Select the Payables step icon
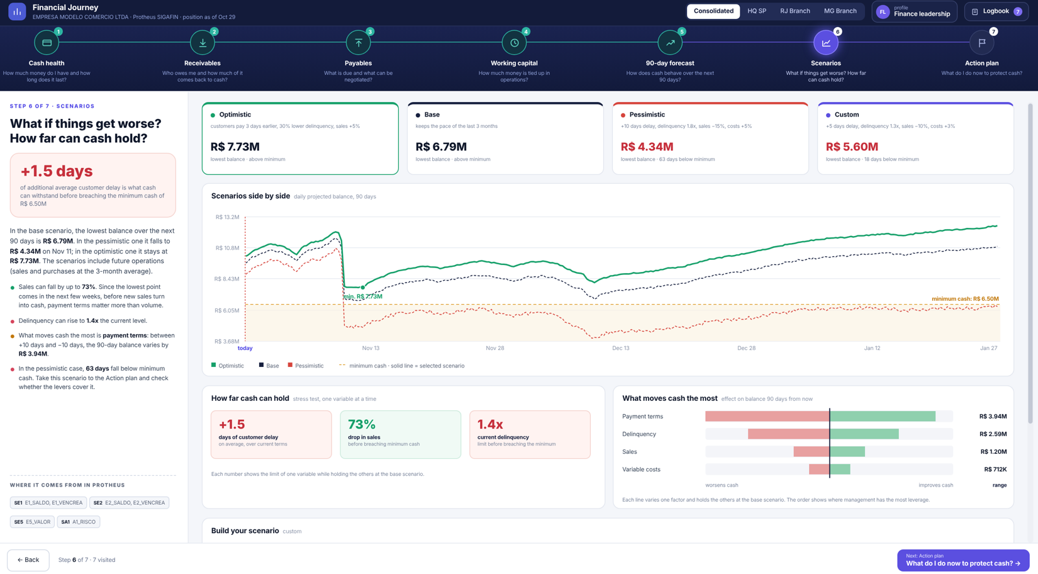The height and width of the screenshot is (574, 1038). 359,43
